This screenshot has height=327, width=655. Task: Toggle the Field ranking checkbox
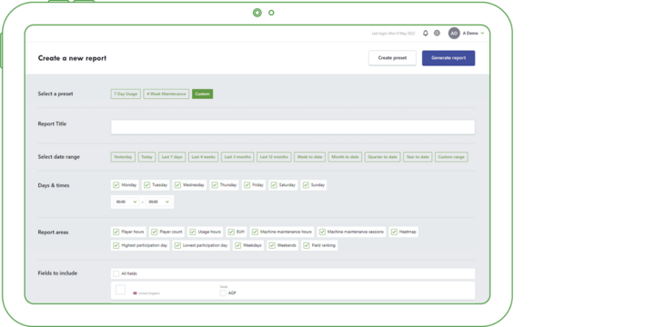click(x=307, y=245)
